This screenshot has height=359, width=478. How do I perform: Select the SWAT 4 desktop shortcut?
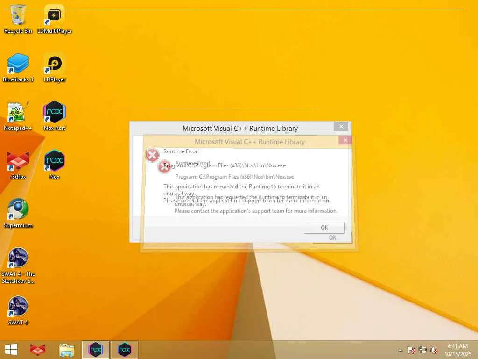pyautogui.click(x=18, y=310)
